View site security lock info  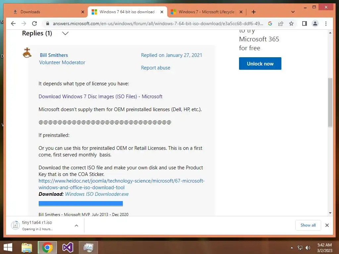(48, 23)
